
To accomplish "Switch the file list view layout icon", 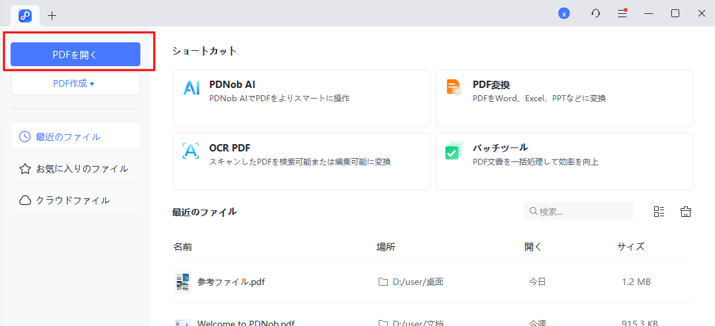I will click(x=659, y=211).
